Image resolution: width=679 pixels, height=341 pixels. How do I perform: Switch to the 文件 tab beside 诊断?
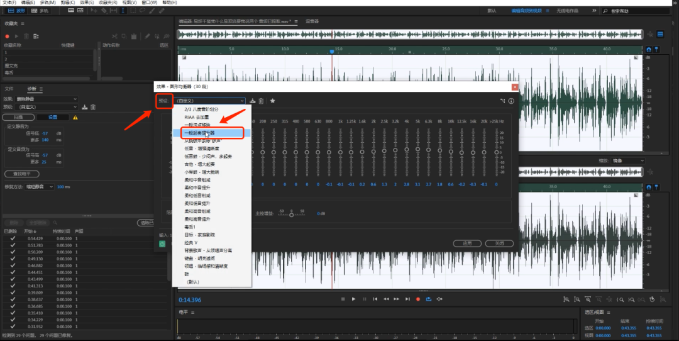click(9, 89)
